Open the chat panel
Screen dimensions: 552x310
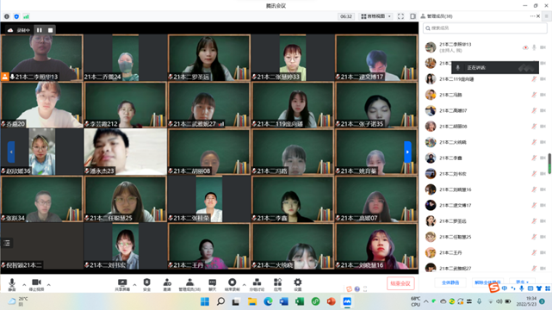(212, 284)
